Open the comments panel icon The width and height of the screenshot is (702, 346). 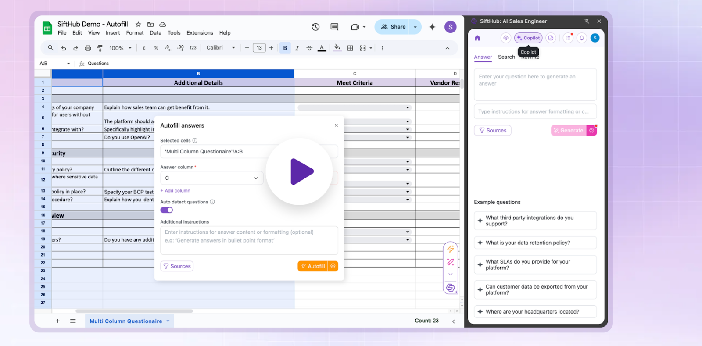point(334,27)
